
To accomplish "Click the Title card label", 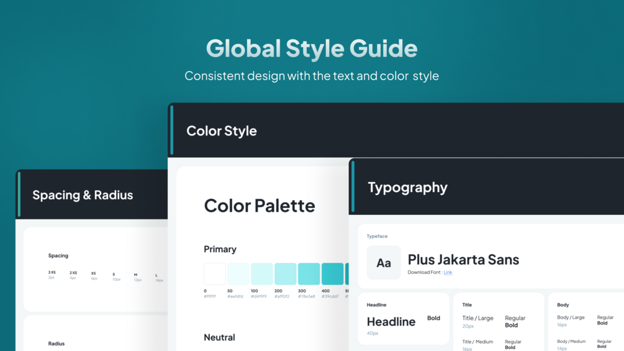I will click(467, 305).
